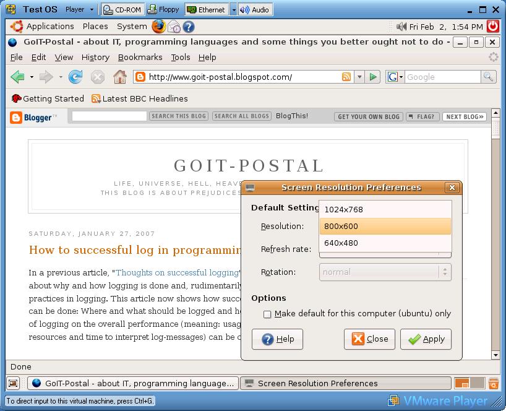Open Getting Started bookmark
The width and height of the screenshot is (506, 411).
click(x=48, y=99)
